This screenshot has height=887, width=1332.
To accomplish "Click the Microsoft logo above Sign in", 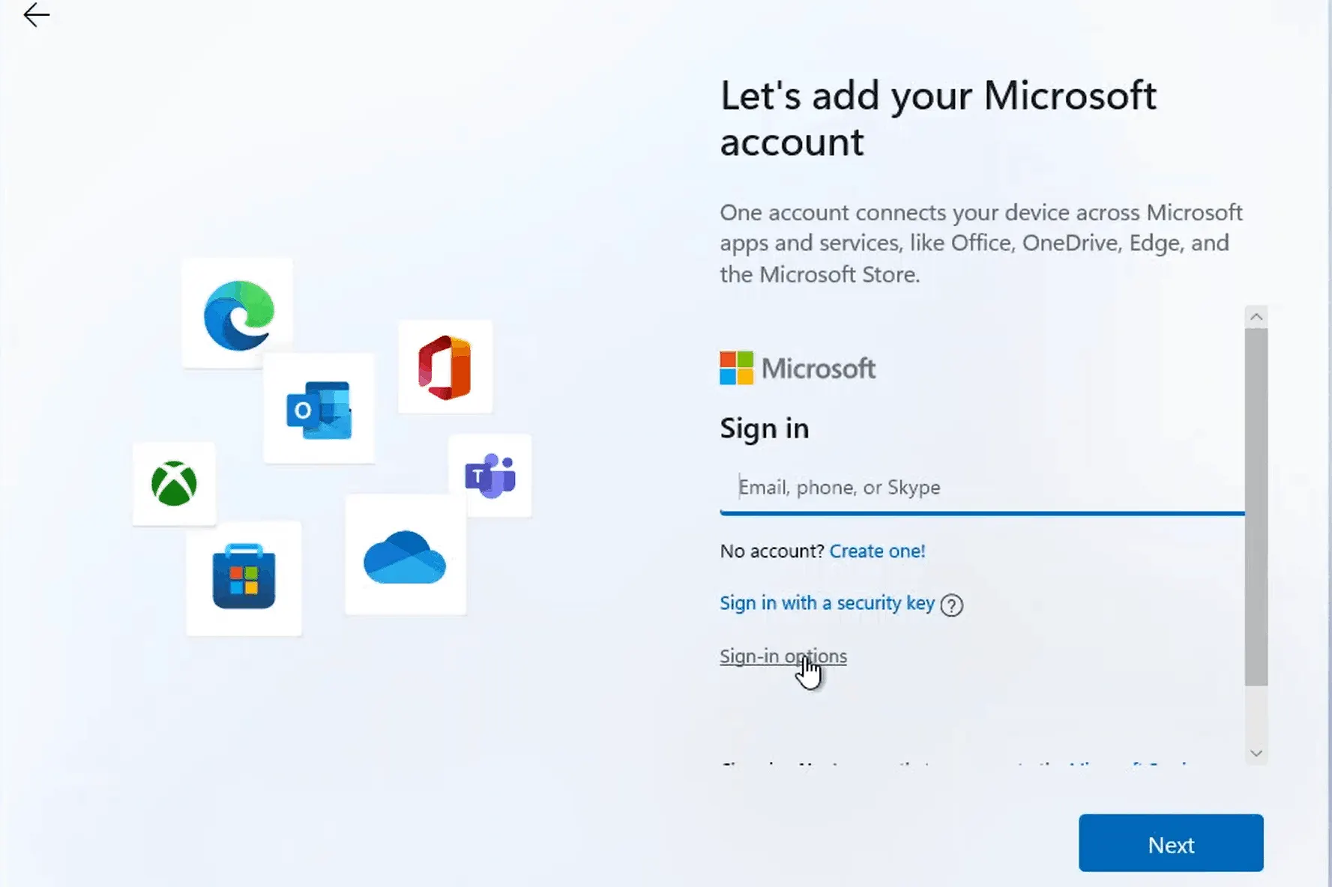I will (797, 368).
